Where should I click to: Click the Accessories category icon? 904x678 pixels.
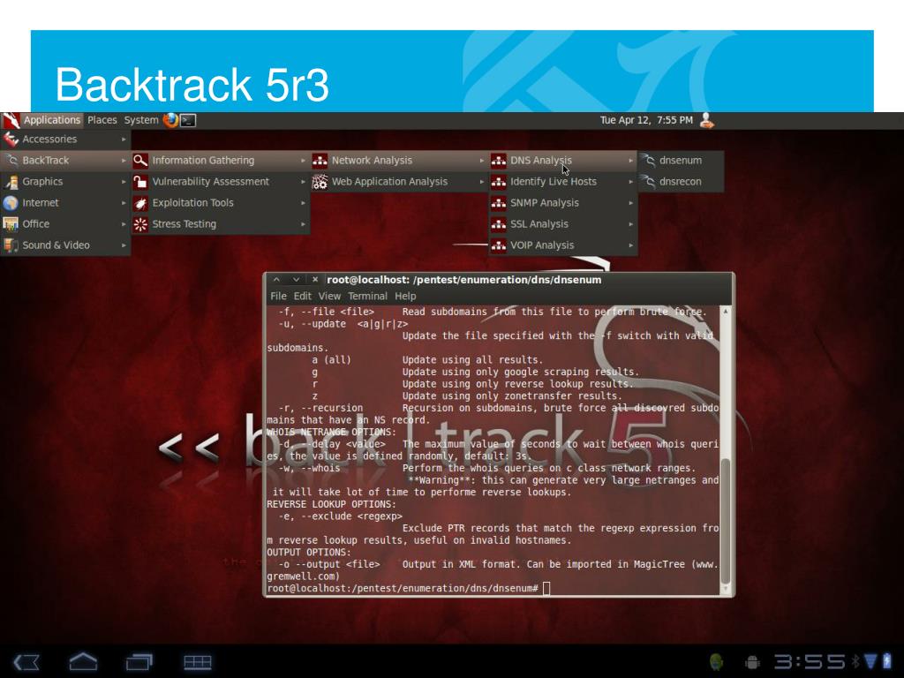[11, 139]
